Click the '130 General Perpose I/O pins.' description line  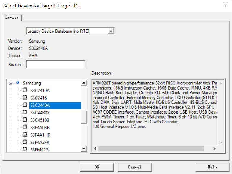(x=119, y=127)
